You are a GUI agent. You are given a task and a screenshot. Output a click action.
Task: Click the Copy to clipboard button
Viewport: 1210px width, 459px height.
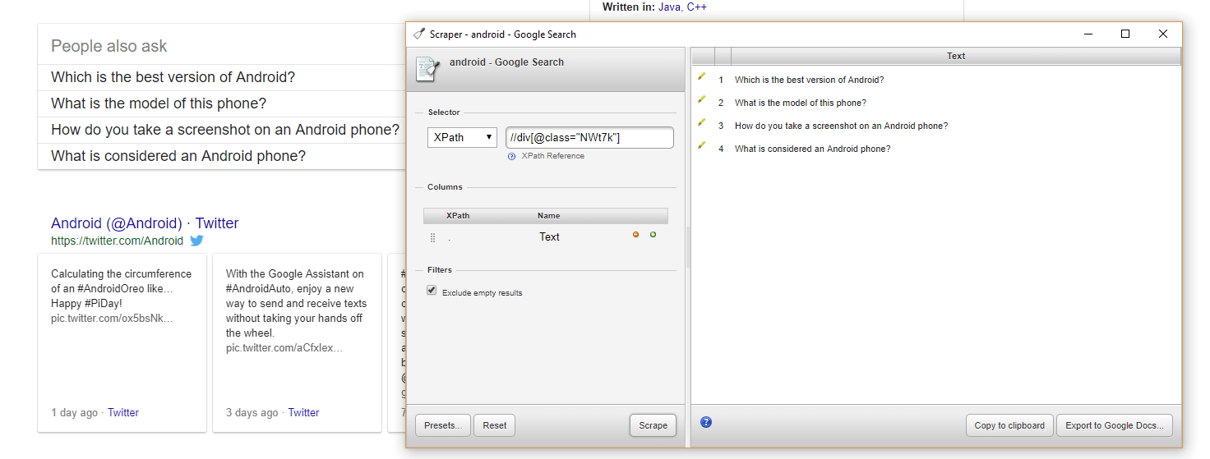pyautogui.click(x=1009, y=425)
